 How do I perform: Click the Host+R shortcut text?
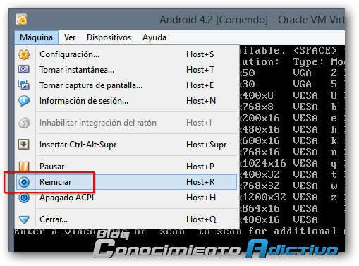tap(200, 182)
